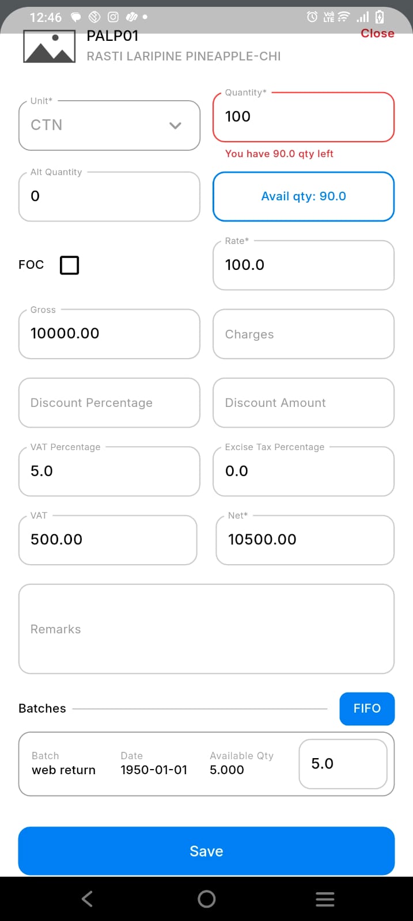413x921 pixels.
Task: Tap the Rate field showing 100.0
Action: click(x=304, y=265)
